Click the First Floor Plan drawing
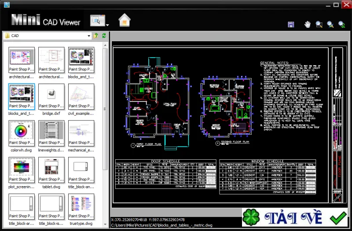This screenshot has width=352, height=231. click(157, 103)
